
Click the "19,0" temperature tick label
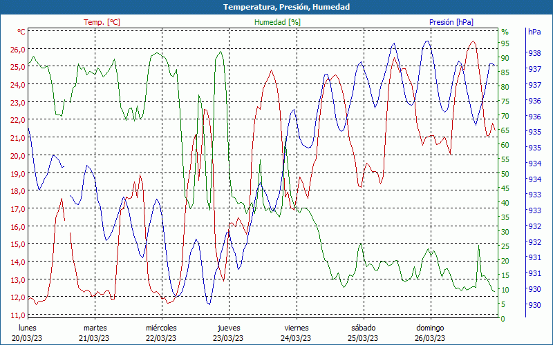(x=19, y=173)
